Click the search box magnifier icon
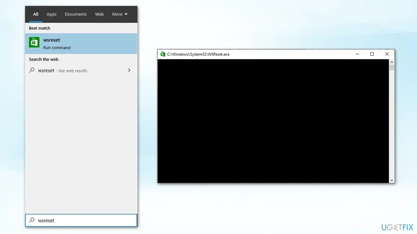 coord(32,220)
